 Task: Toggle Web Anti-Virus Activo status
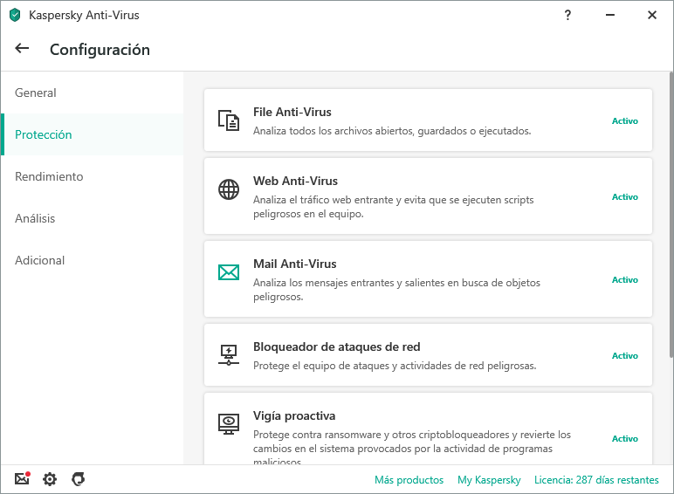coord(624,197)
